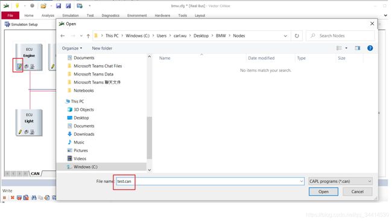Viewport: 392px width, 221px height.
Task: Click the lightning bolt start icon in CANoe toolbar
Action: [17, 5]
